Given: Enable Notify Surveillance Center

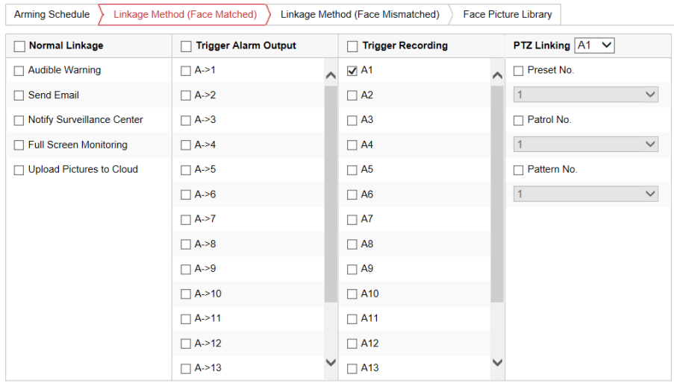Looking at the screenshot, I should click(19, 120).
